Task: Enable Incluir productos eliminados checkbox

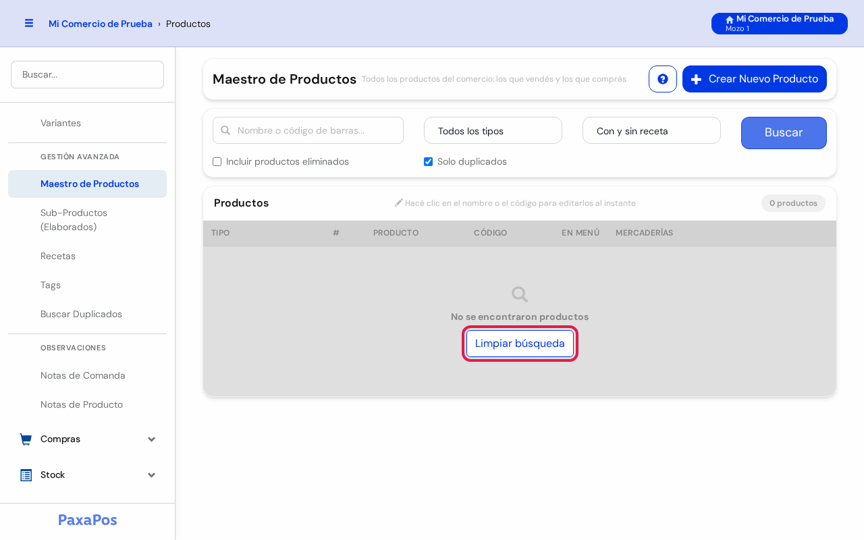Action: pos(217,162)
